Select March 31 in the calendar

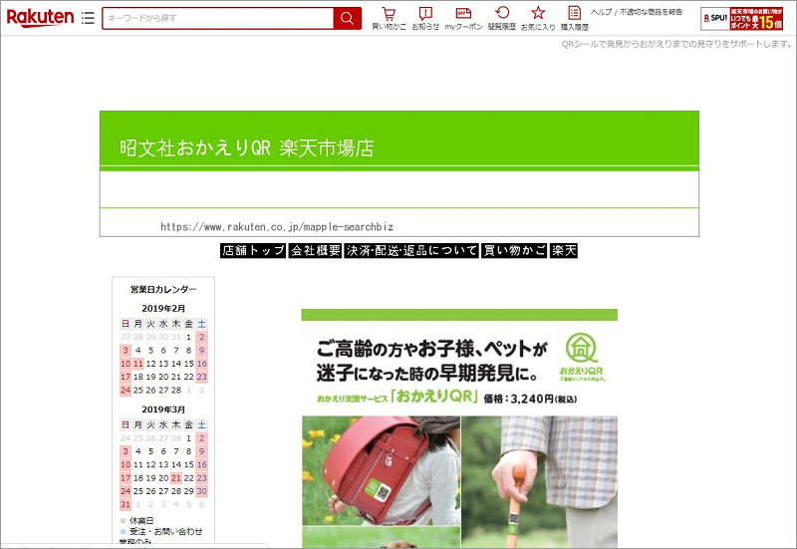(126, 504)
